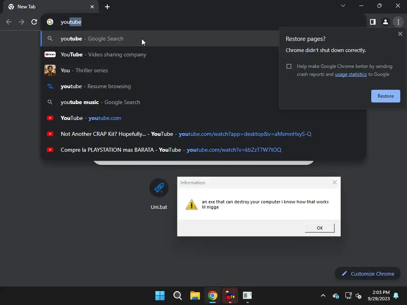
Task: Enable sending crash reports checkbox
Action: [289, 66]
